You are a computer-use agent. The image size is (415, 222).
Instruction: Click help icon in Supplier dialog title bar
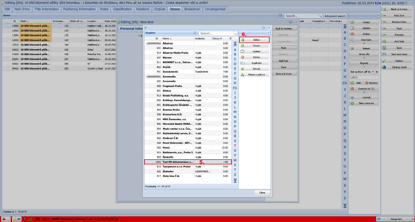264,27
